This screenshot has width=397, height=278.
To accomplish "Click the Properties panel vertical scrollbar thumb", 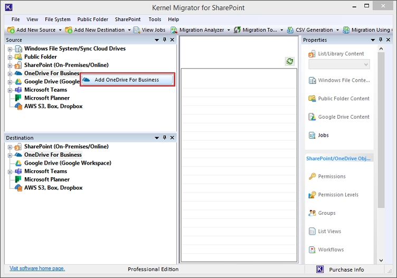I will coord(381,130).
